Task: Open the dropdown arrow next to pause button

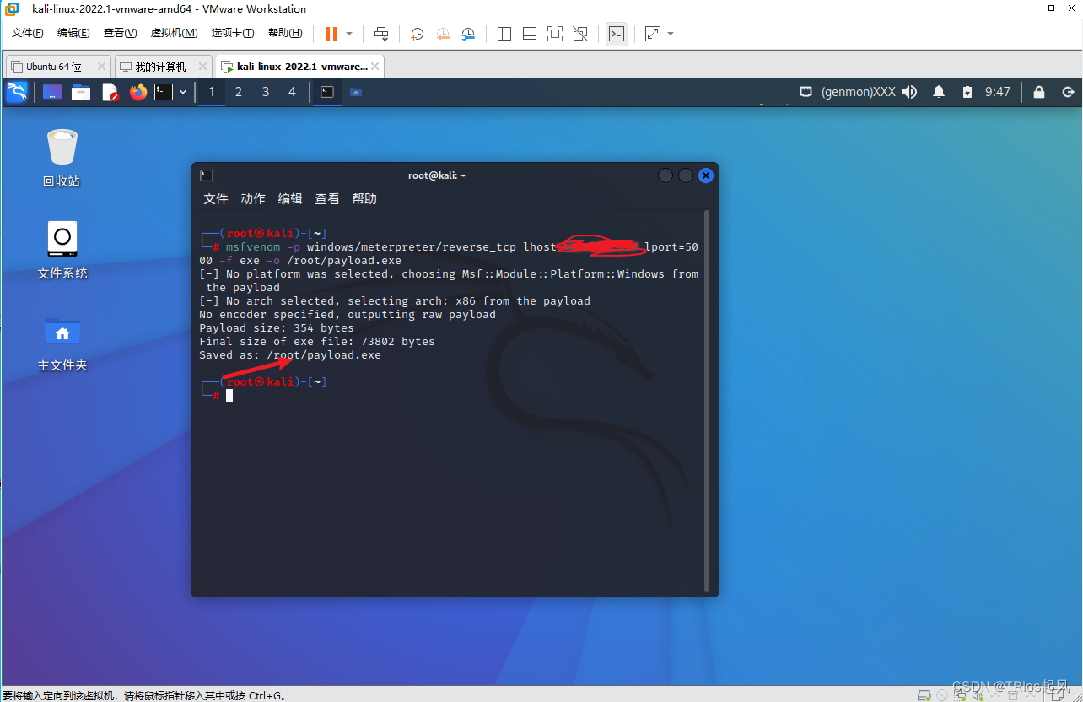Action: click(x=349, y=34)
